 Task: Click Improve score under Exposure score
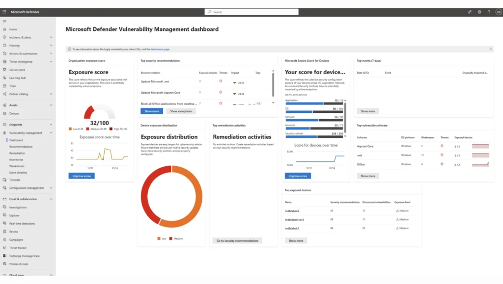coord(82,176)
